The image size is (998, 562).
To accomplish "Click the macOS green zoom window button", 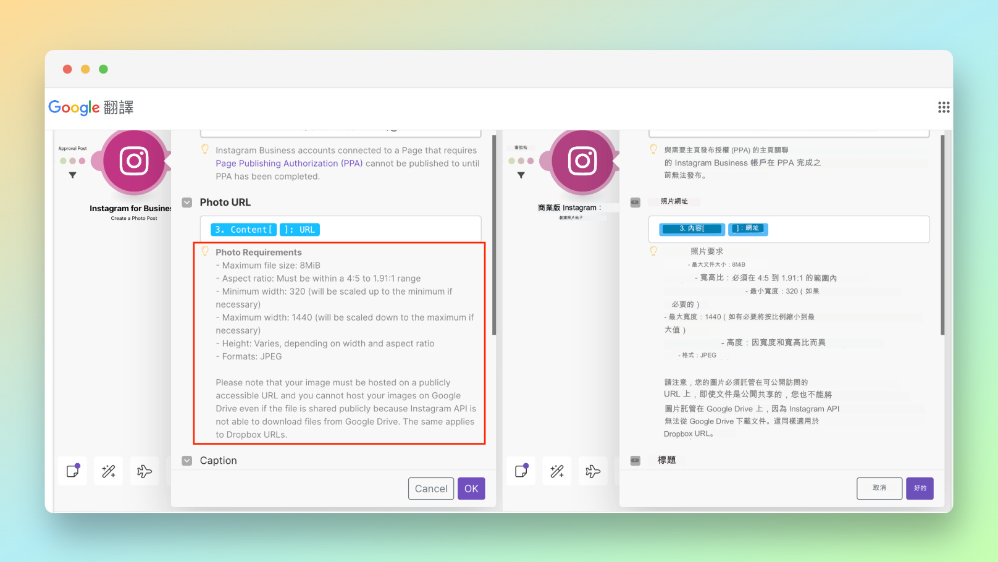I will (104, 69).
